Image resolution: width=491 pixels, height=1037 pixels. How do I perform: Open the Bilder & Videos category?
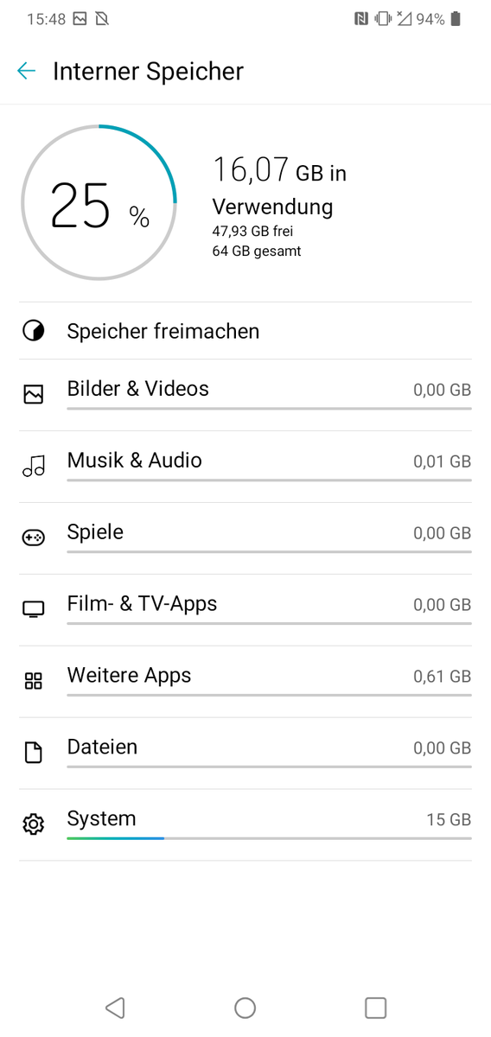(x=245, y=395)
